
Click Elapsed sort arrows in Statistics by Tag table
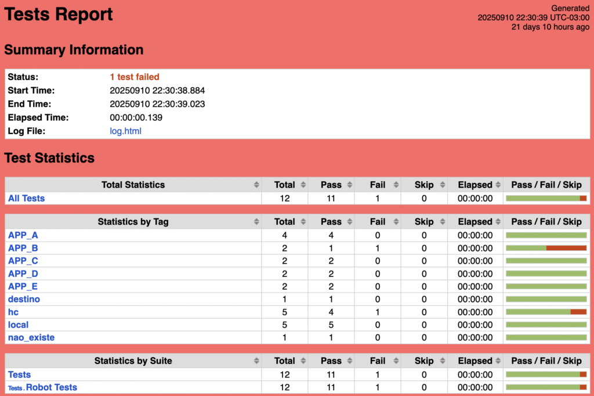497,222
